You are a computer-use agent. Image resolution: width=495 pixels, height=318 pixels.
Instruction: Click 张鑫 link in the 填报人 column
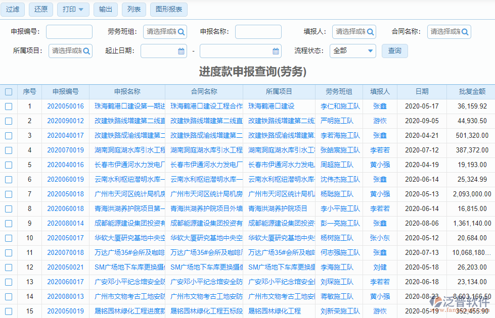tap(380, 106)
